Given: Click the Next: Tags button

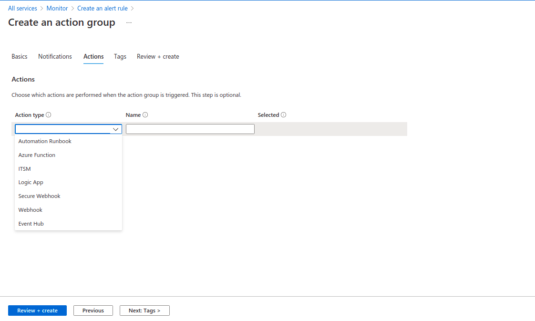Looking at the screenshot, I should click(x=144, y=311).
